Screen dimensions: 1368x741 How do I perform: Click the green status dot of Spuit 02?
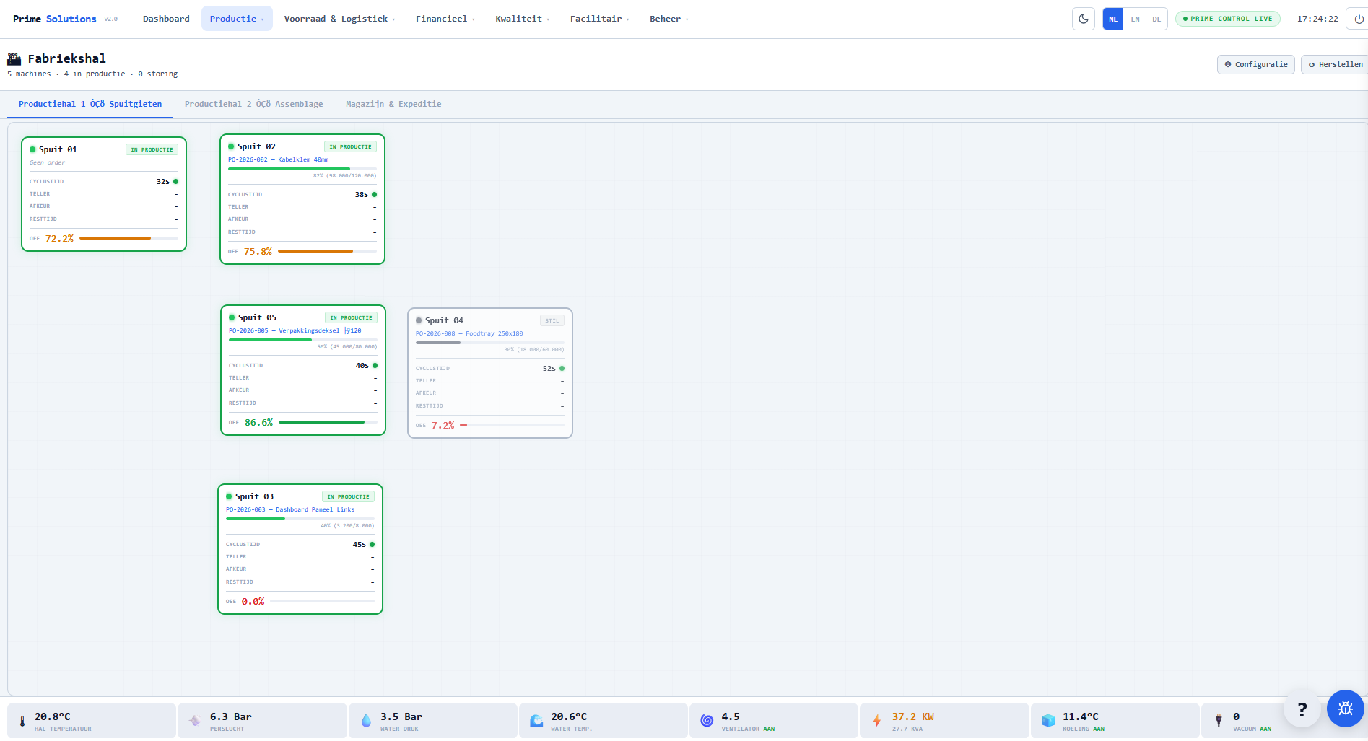coord(231,146)
